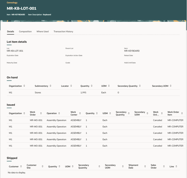Sort On hand table by Subinventory
Image resolution: width=187 pixels, height=178 pixels.
(51, 86)
